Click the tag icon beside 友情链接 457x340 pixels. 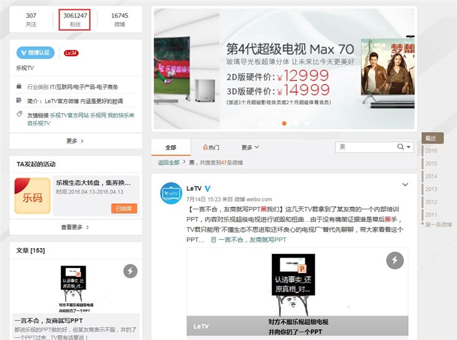pos(19,114)
